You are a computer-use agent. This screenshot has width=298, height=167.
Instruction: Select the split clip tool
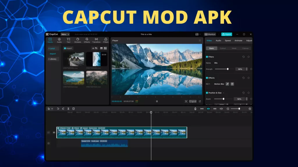(68, 109)
